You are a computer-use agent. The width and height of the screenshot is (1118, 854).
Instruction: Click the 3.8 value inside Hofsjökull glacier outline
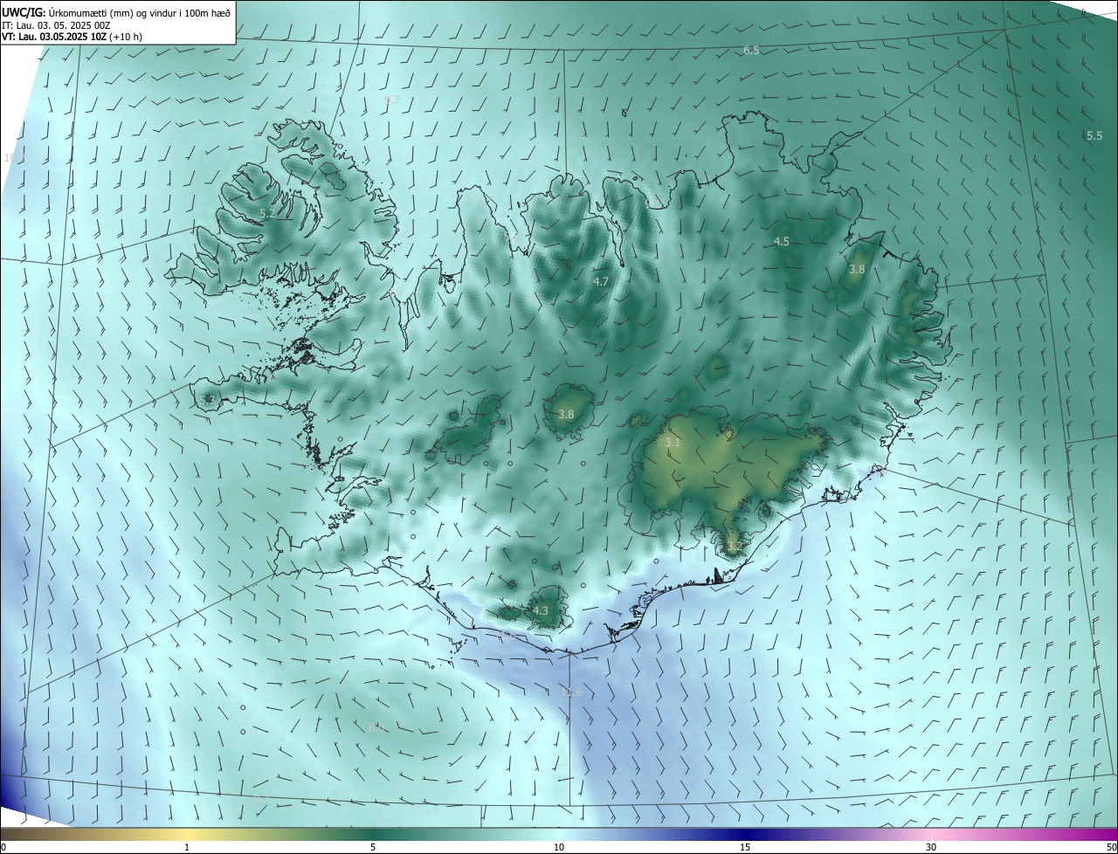coord(566,415)
